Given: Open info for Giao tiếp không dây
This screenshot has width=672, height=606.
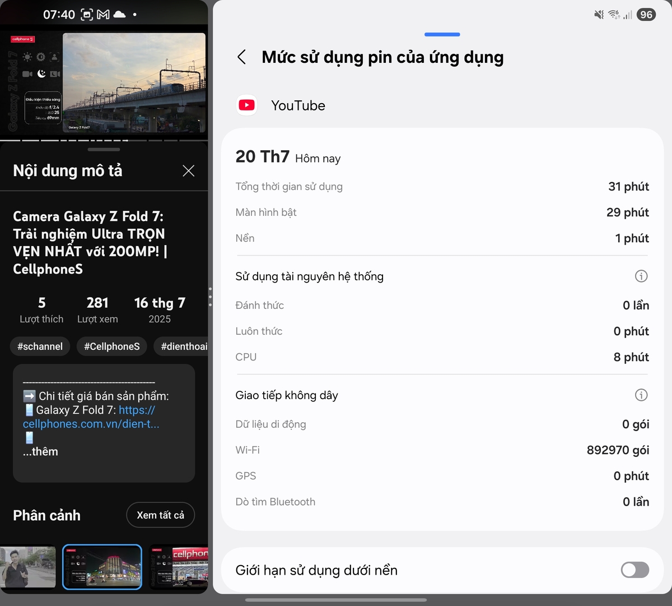Looking at the screenshot, I should point(641,395).
